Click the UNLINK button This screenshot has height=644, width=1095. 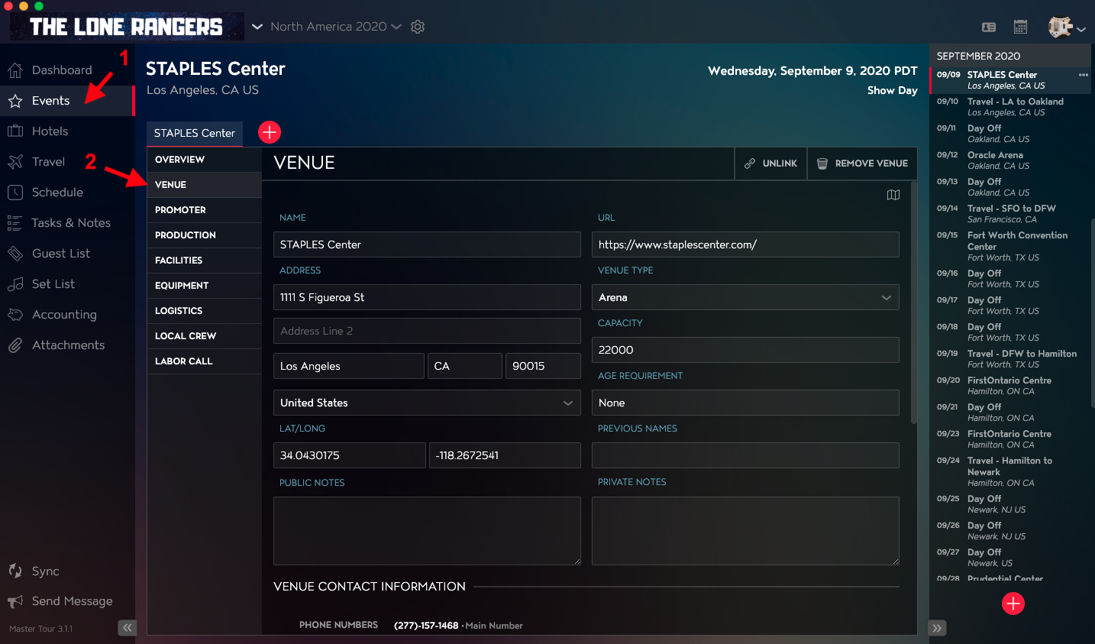770,163
